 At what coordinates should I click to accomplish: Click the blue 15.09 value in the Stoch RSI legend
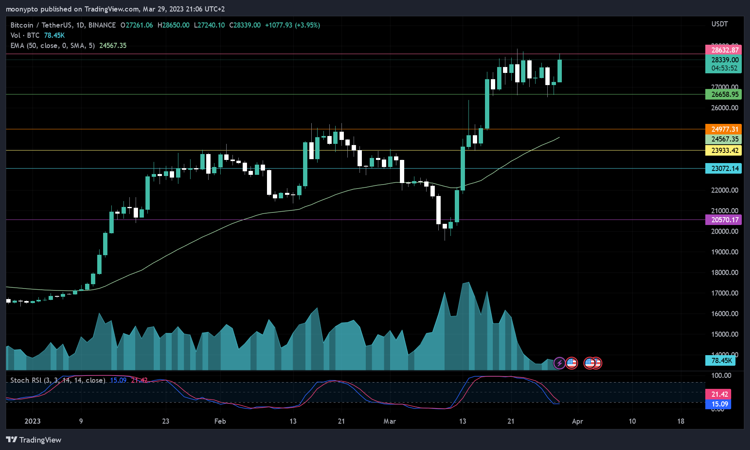(x=118, y=380)
